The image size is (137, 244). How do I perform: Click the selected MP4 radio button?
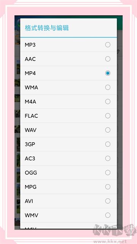[108, 73]
